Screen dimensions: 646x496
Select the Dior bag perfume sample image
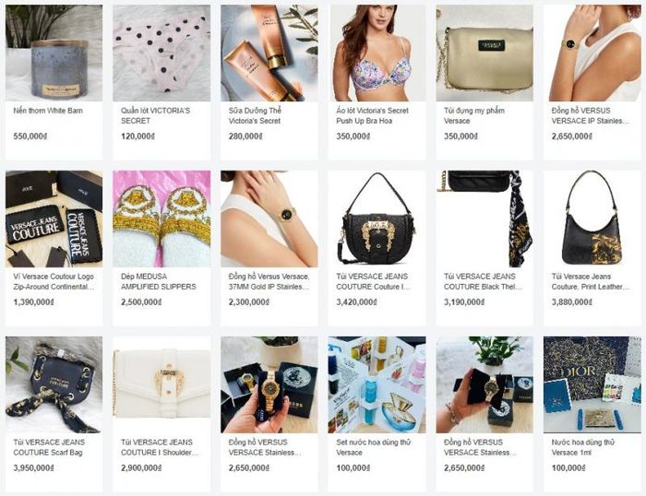coord(592,384)
